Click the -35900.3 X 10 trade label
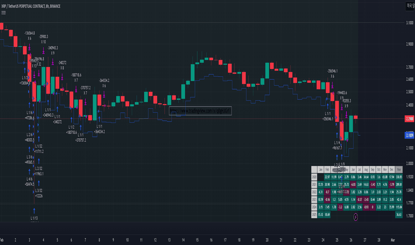This screenshot has width=415, height=245. tap(43, 39)
